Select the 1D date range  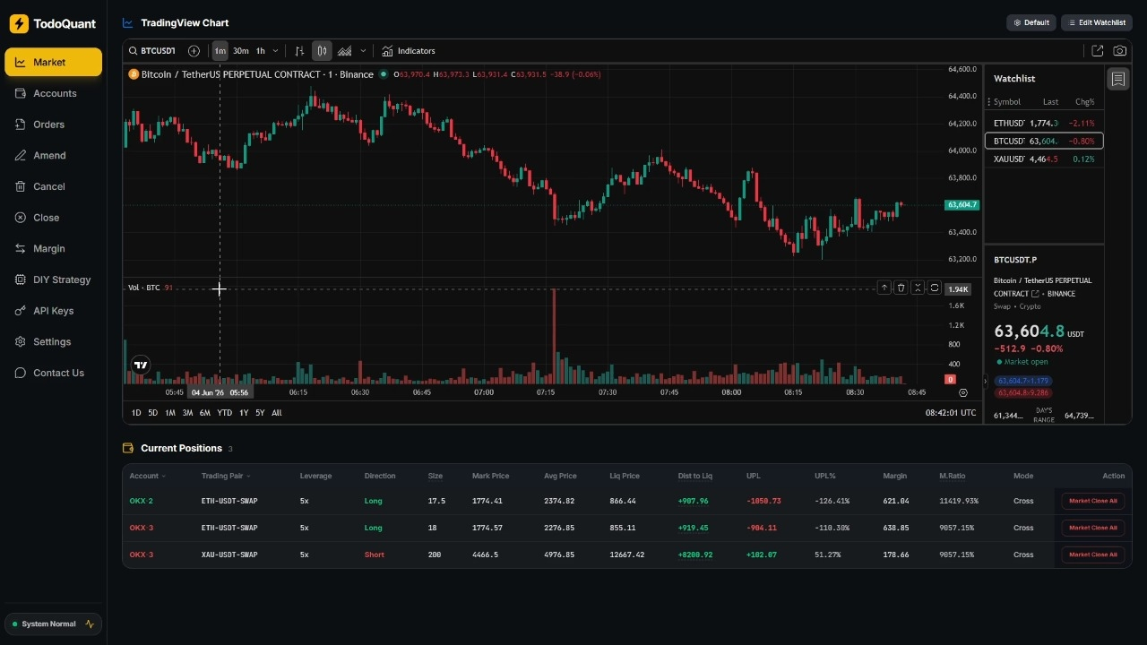(x=136, y=413)
